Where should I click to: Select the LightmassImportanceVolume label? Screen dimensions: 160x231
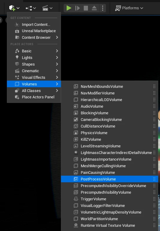pyautogui.click(x=106, y=159)
